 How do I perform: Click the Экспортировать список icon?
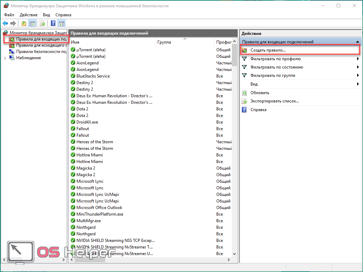pyautogui.click(x=244, y=101)
